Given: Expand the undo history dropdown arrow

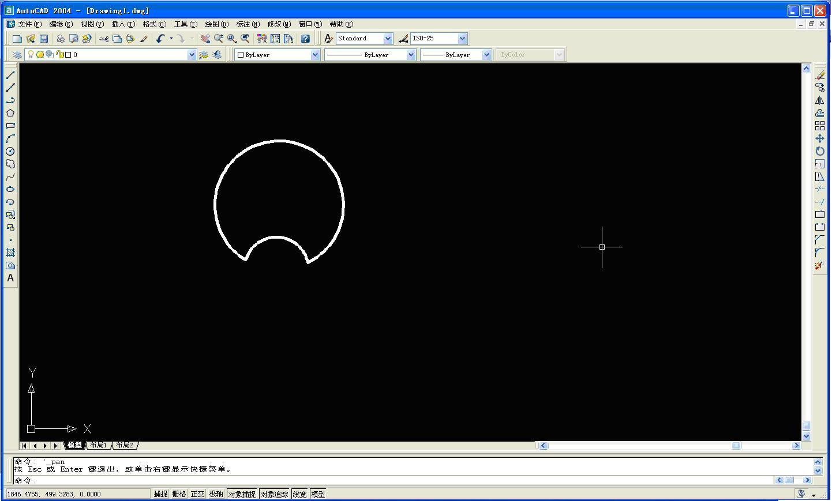Looking at the screenshot, I should (x=171, y=39).
